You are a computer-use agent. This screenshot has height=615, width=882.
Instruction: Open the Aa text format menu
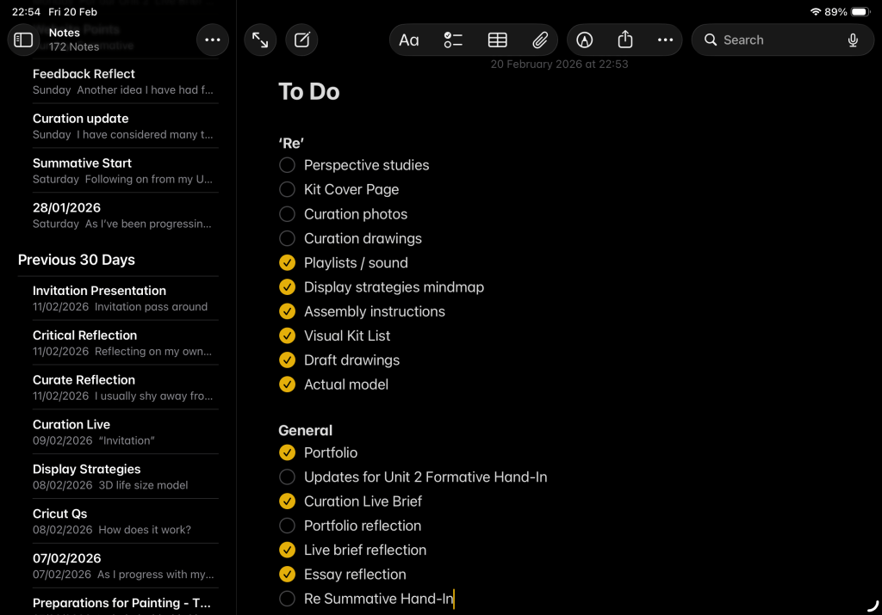[x=409, y=40]
